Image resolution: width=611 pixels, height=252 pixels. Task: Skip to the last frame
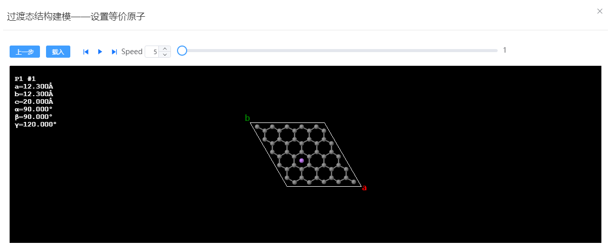114,52
